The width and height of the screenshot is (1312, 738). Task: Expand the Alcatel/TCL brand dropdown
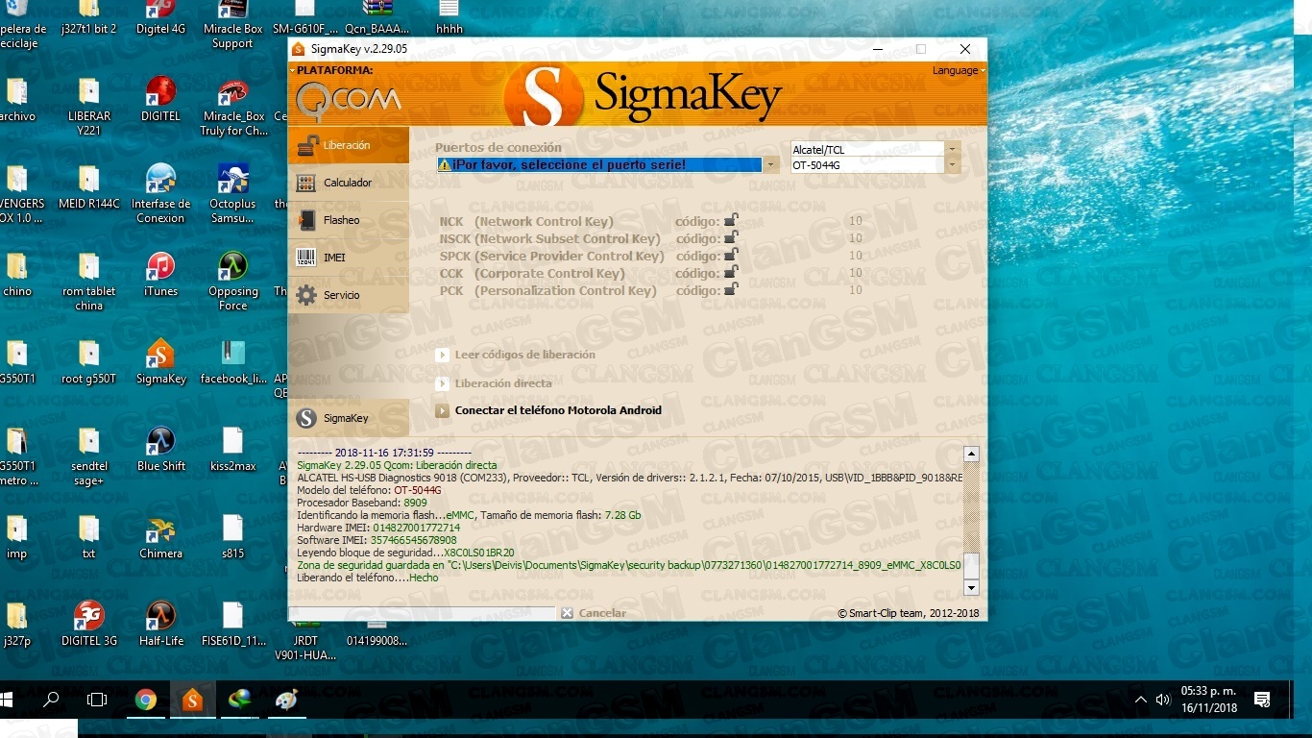click(952, 149)
